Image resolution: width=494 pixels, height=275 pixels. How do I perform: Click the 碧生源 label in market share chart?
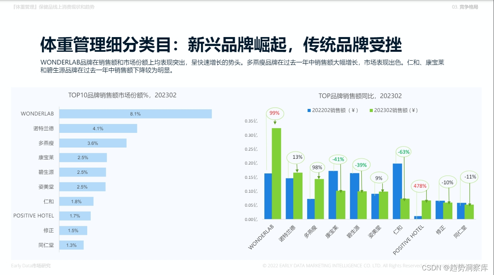point(46,172)
